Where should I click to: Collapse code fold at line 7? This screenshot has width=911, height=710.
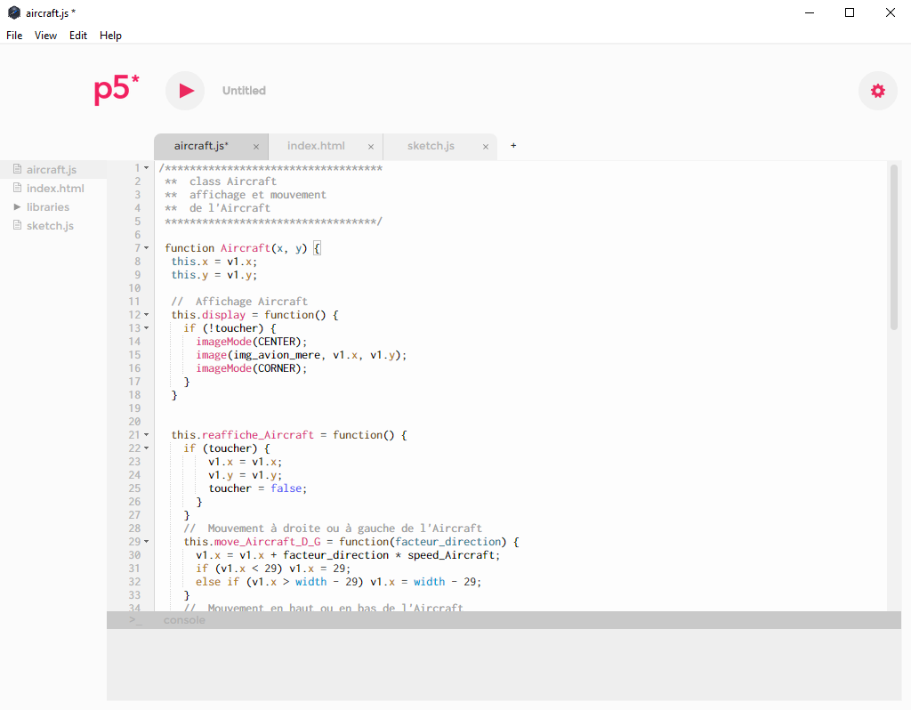click(x=147, y=248)
